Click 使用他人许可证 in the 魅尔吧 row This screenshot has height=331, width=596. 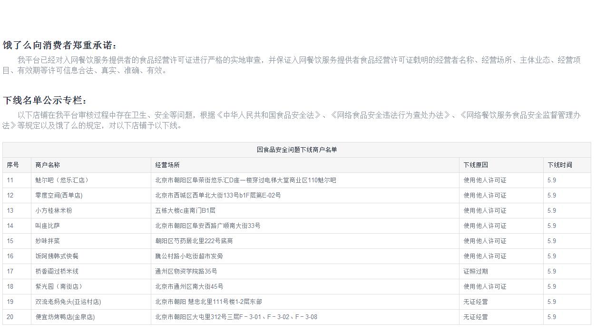[485, 180]
